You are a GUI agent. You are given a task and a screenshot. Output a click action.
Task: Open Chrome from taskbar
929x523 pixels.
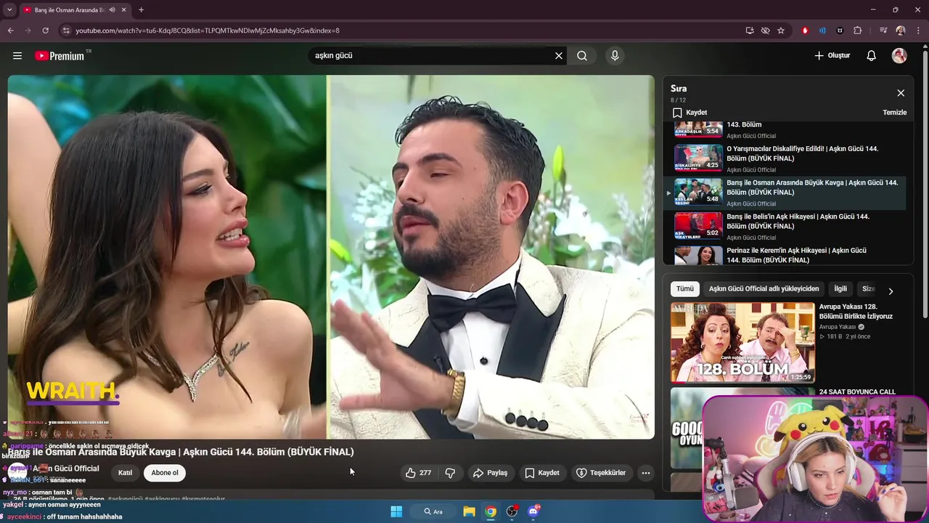[491, 511]
